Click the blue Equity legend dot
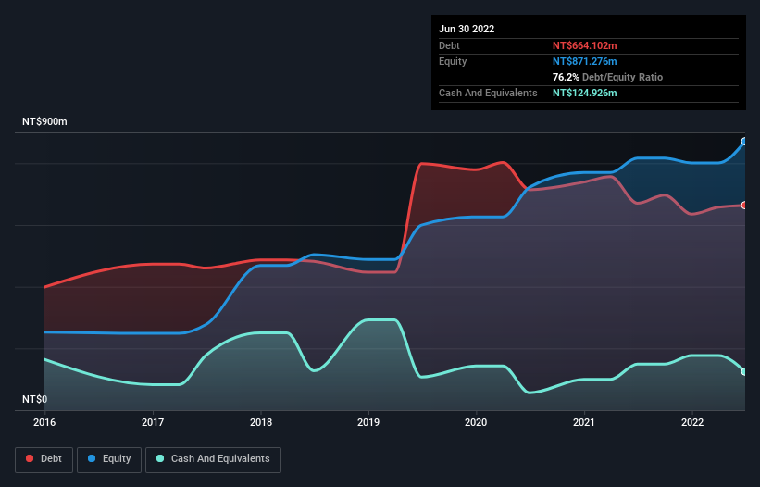The height and width of the screenshot is (487, 760). 92,458
